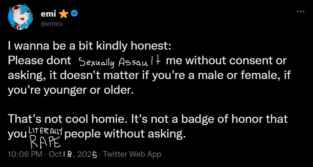Click the line "I wanna be a bit kindly honest:"
313x167 pixels.
[x=89, y=46]
